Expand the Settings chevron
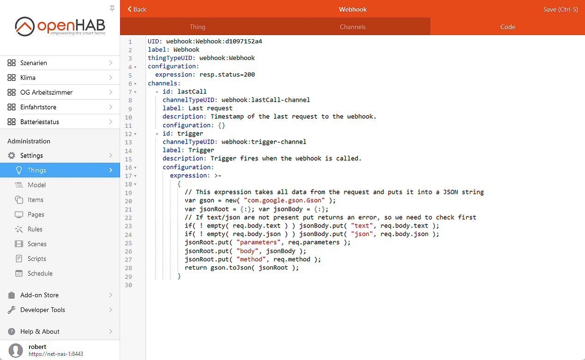Screen dimensions: 585x360 [111, 156]
